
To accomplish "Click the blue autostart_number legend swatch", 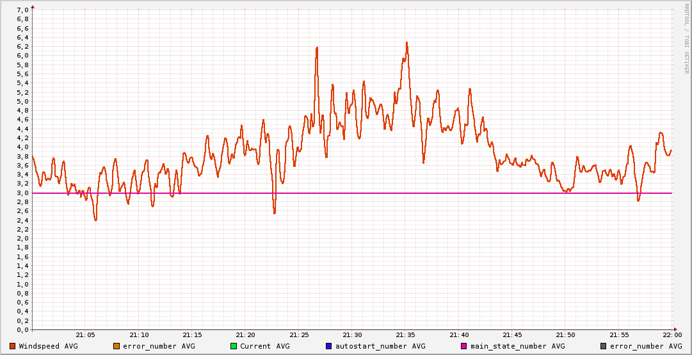I will tap(329, 346).
